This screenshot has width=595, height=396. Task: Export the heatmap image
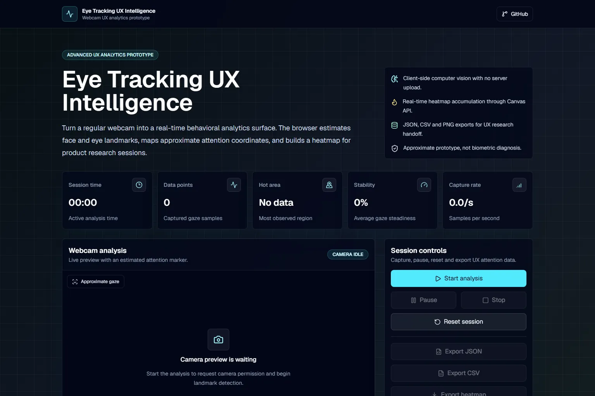click(459, 391)
